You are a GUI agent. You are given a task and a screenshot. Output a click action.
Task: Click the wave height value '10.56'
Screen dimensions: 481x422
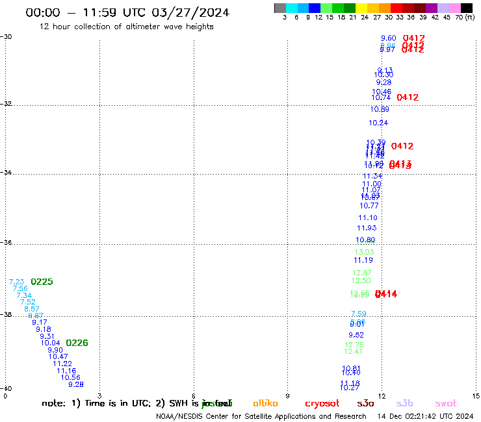[71, 378]
